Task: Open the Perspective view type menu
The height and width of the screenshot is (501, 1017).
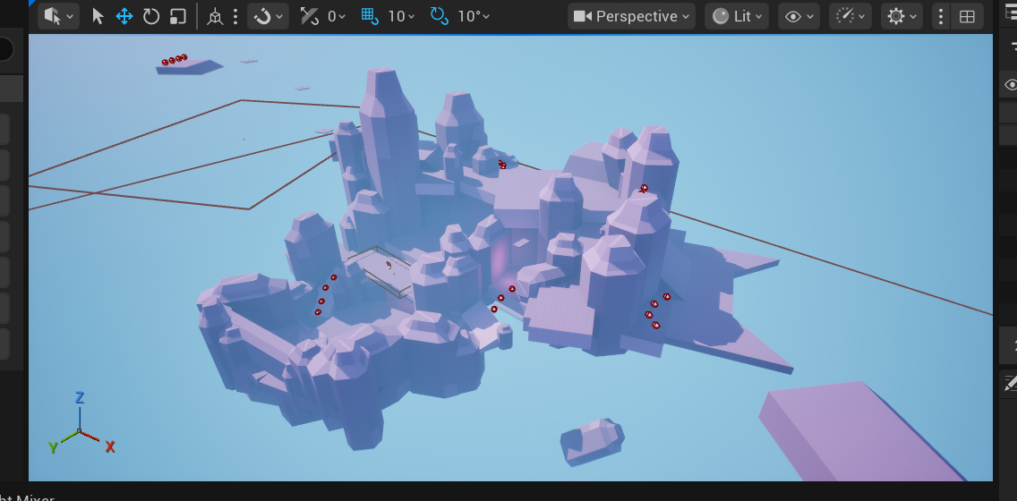Action: [x=632, y=16]
